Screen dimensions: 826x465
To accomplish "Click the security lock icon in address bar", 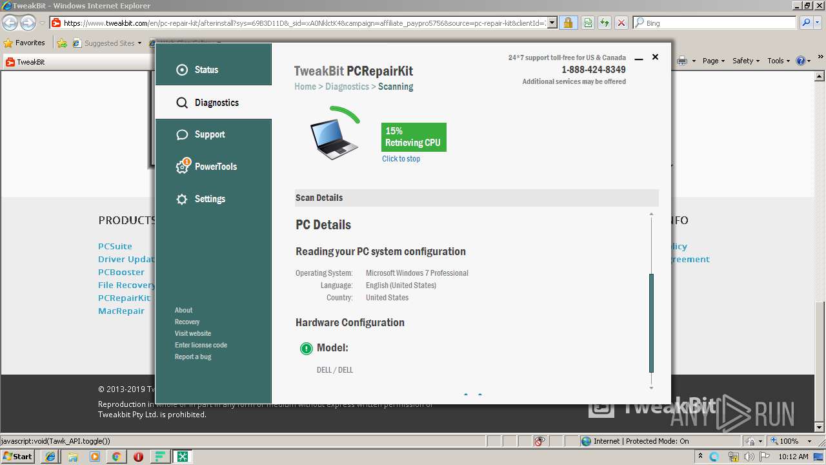I will coord(569,23).
